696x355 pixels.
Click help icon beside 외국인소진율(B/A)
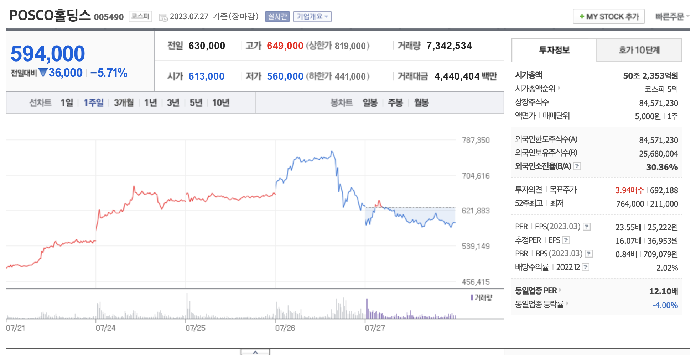point(577,166)
